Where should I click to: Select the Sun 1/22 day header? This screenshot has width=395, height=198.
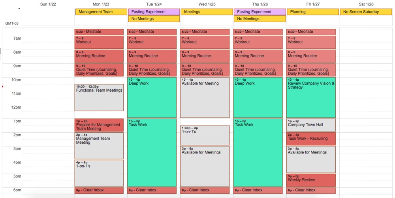point(48,4)
